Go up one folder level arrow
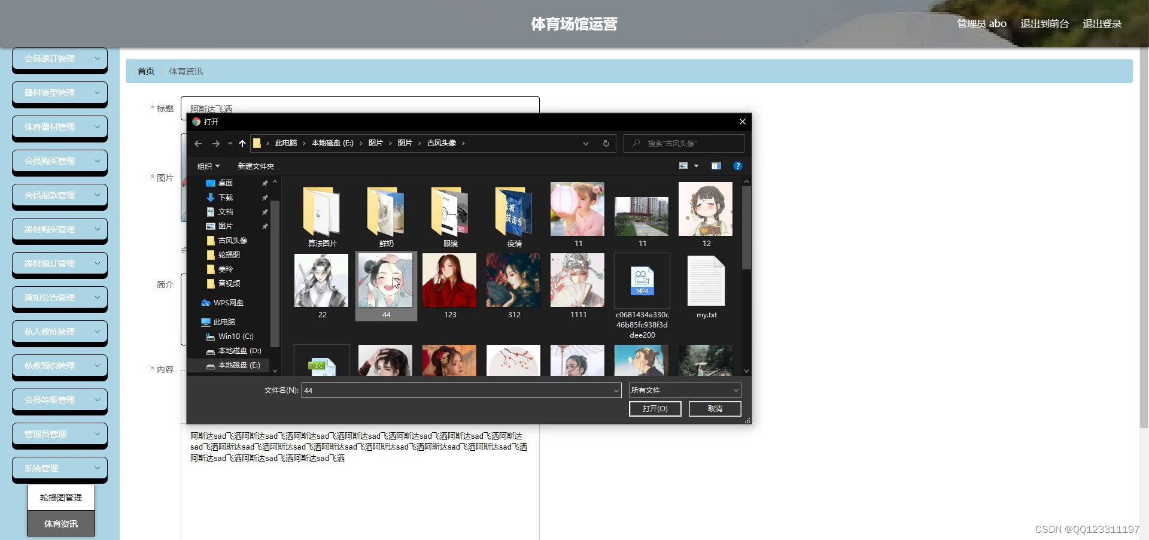This screenshot has height=540, width=1149. pyautogui.click(x=242, y=144)
